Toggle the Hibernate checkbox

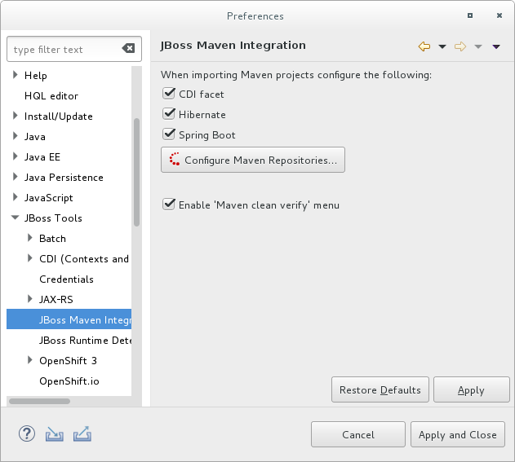[x=169, y=114]
